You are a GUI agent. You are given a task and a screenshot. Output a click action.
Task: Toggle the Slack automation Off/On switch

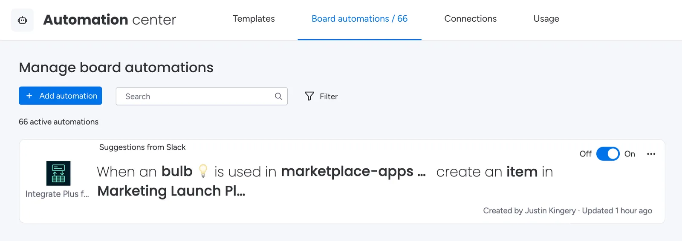click(608, 154)
